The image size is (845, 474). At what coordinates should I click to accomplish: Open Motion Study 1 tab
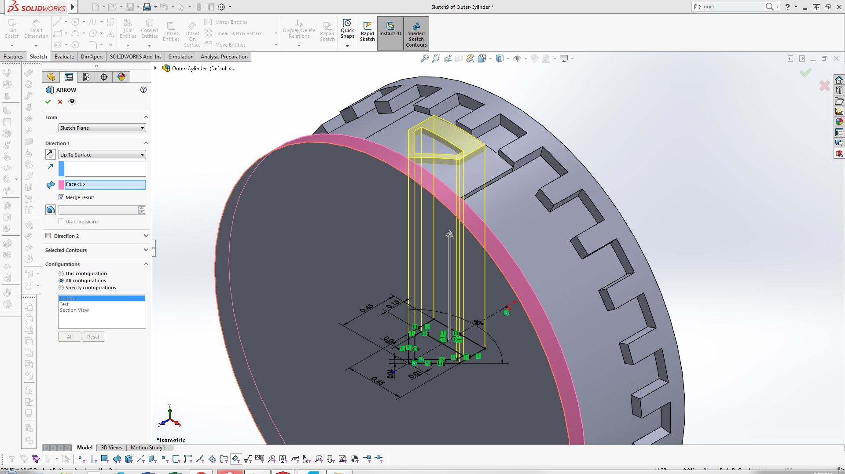click(x=148, y=448)
